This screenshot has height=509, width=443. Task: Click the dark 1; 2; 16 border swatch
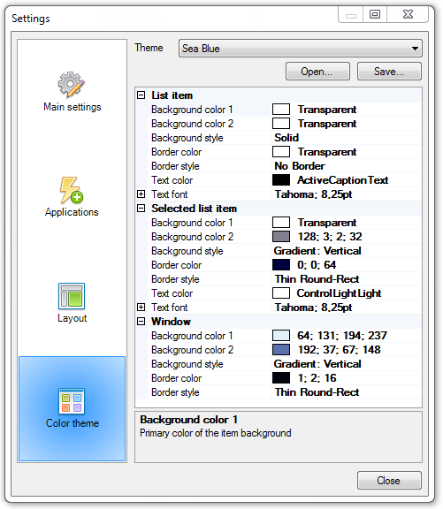[x=281, y=378]
